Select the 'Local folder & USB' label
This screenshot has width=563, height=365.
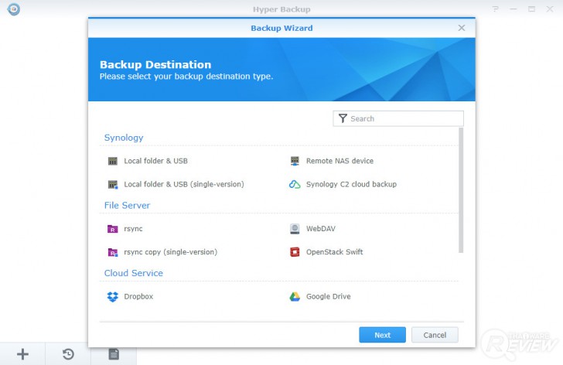click(x=156, y=161)
